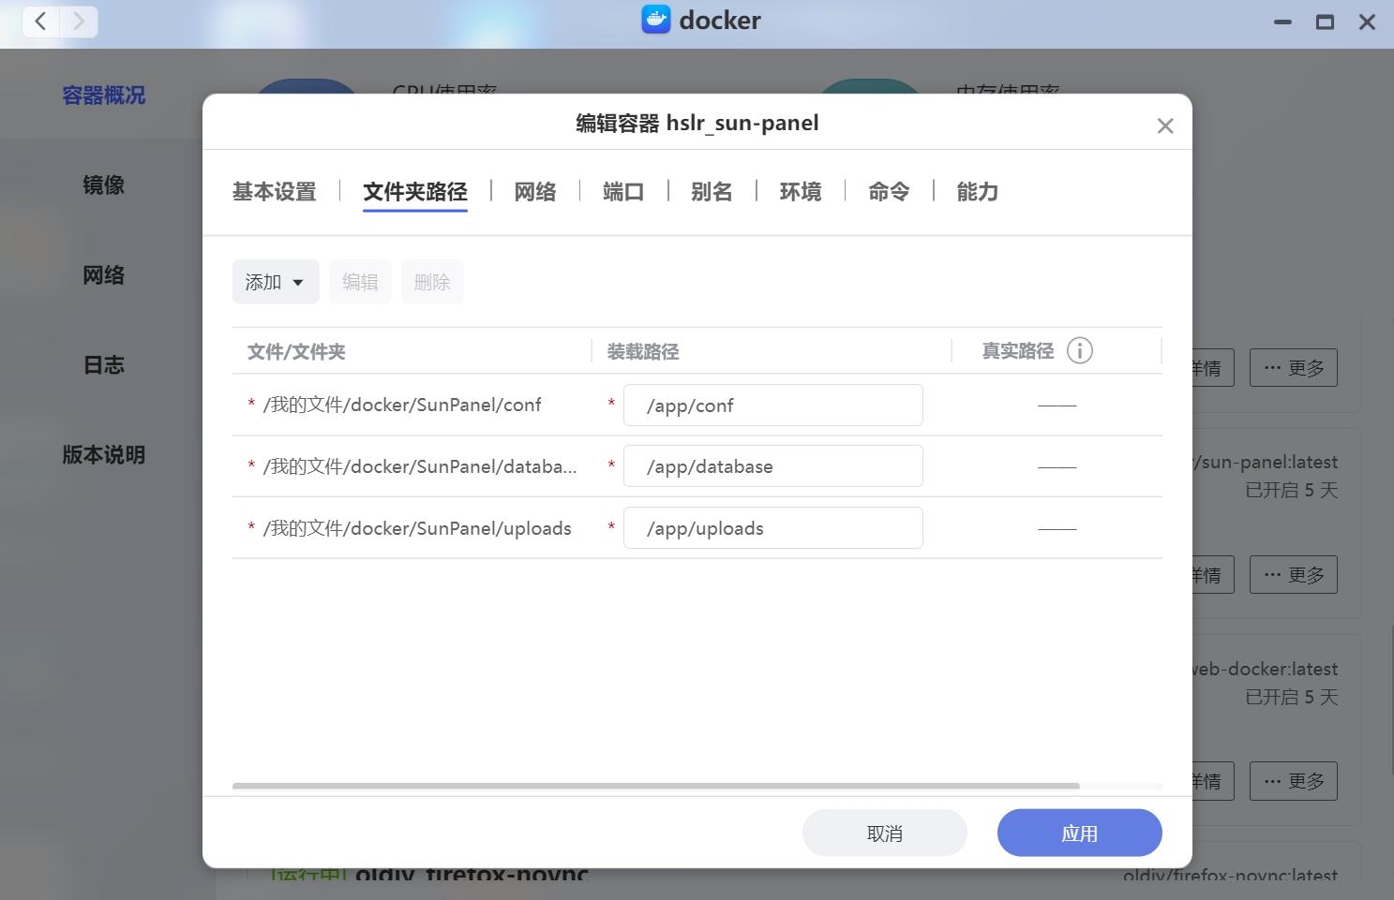Click the info icon beside 真实路径 column
Image resolution: width=1394 pixels, height=900 pixels.
point(1080,350)
